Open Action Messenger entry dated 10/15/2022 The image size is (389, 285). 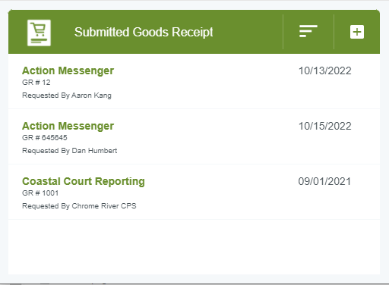[x=68, y=126]
